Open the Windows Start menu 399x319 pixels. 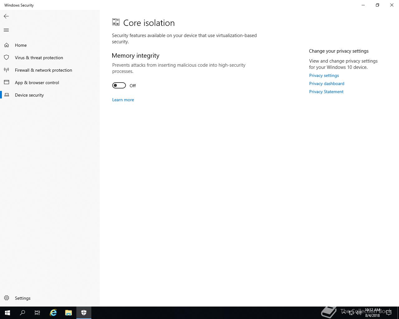[7, 313]
